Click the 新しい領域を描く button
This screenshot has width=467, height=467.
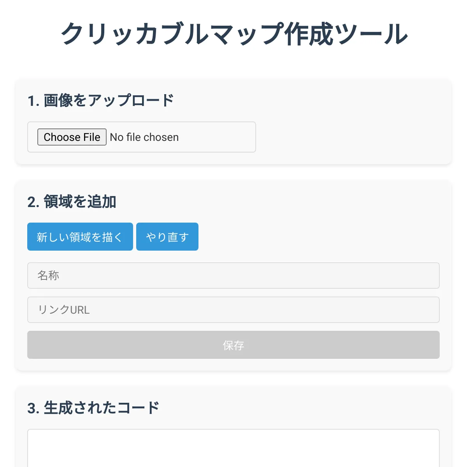80,237
